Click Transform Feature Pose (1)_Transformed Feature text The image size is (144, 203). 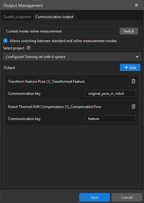pyautogui.click(x=46, y=82)
